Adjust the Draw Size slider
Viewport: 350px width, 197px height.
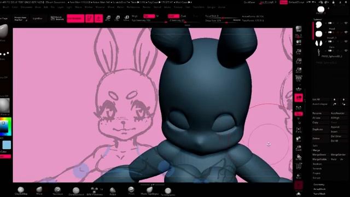click(x=223, y=21)
